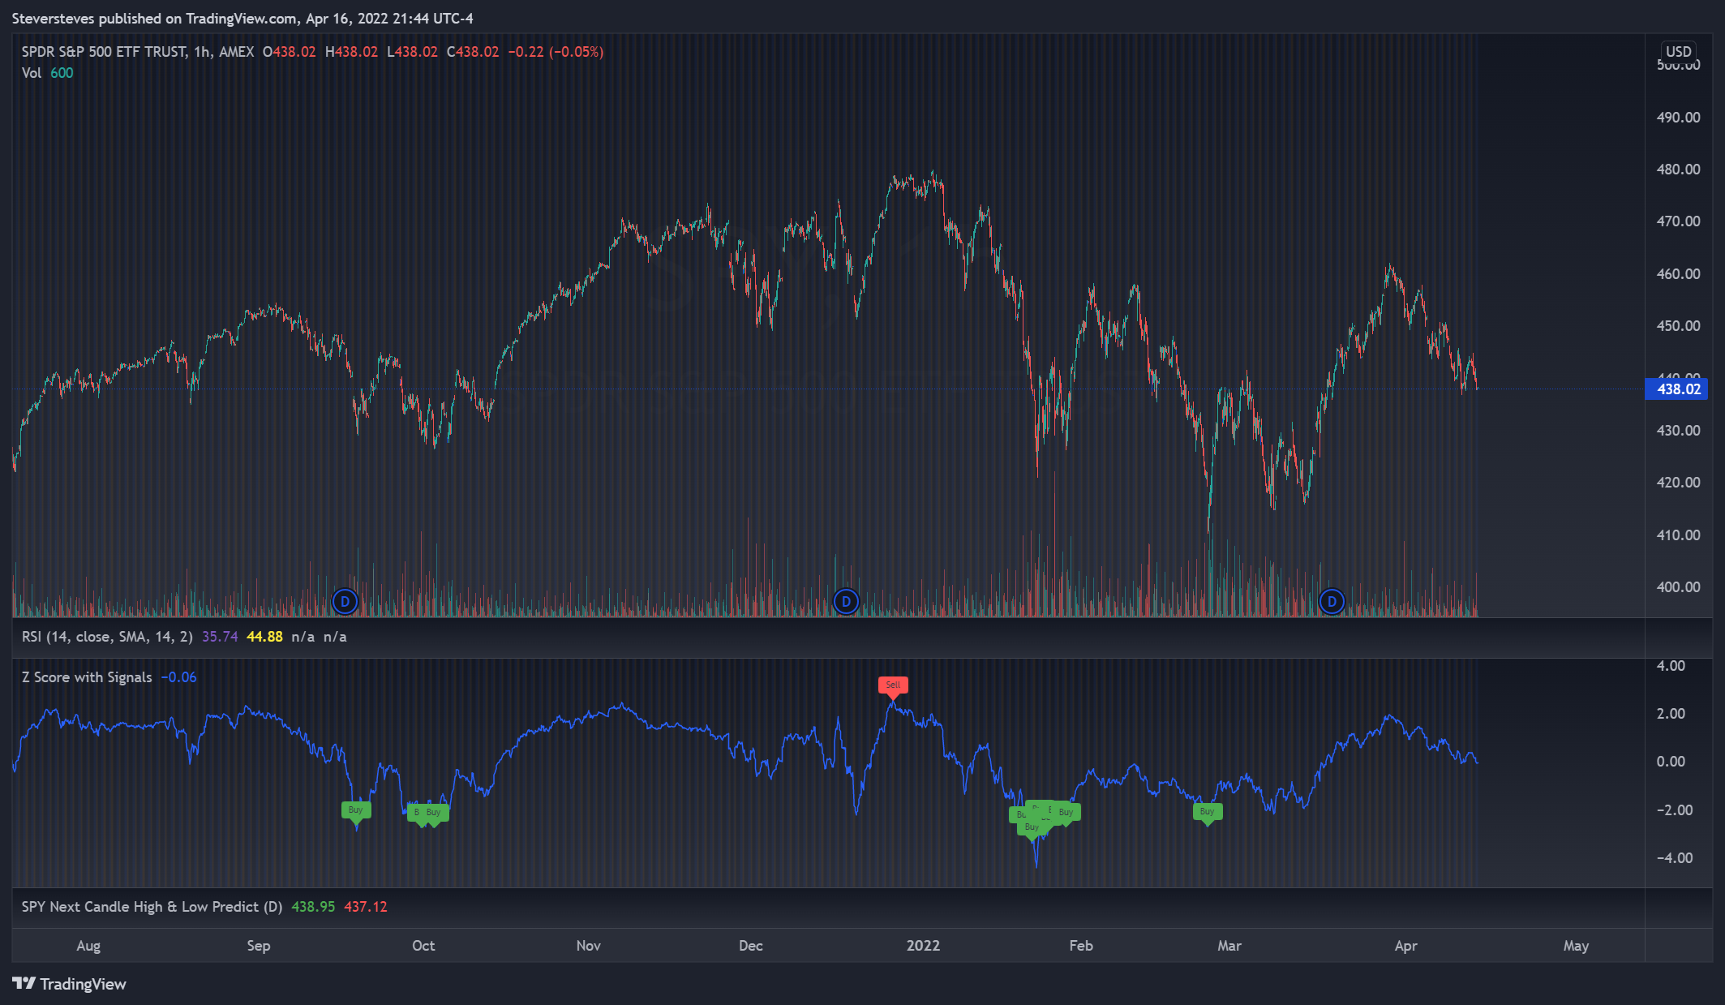Click the change value −0.22 (−0.05%)
This screenshot has height=1005, width=1725.
pos(556,52)
